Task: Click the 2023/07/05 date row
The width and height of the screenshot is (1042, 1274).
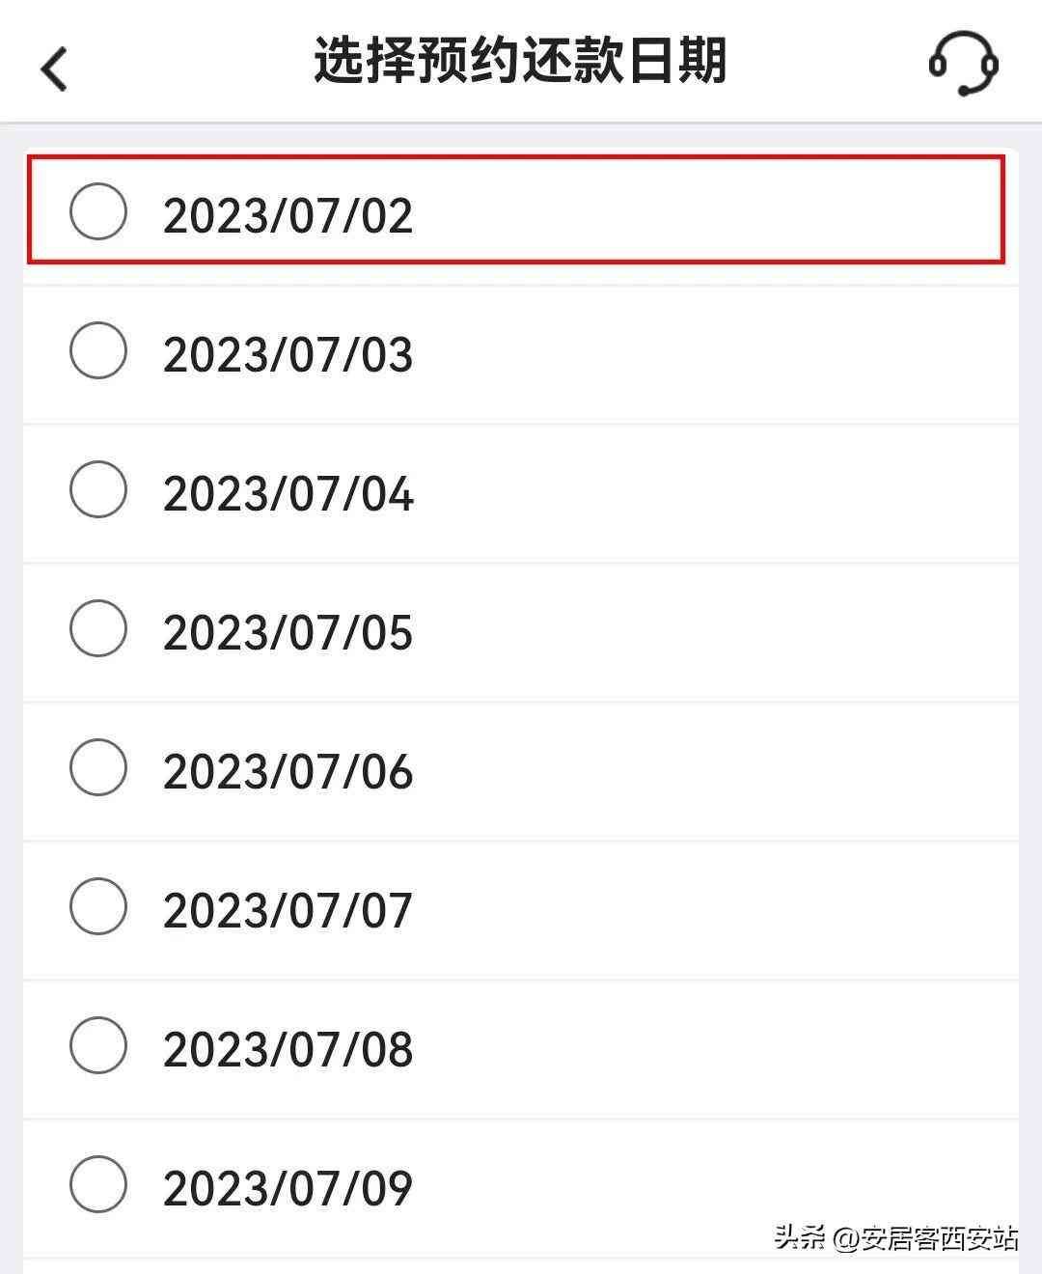Action: coord(521,631)
